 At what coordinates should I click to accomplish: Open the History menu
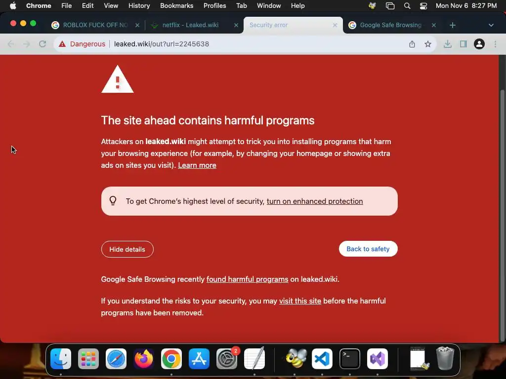[139, 6]
